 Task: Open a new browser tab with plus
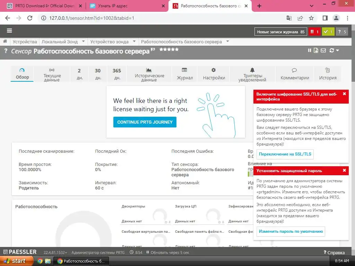tap(259, 6)
